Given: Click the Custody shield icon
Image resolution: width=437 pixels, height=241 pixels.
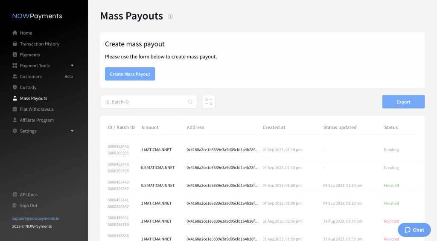Looking at the screenshot, I should click(15, 87).
